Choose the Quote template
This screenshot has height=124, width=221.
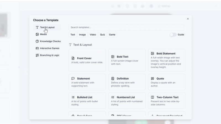click(x=167, y=82)
